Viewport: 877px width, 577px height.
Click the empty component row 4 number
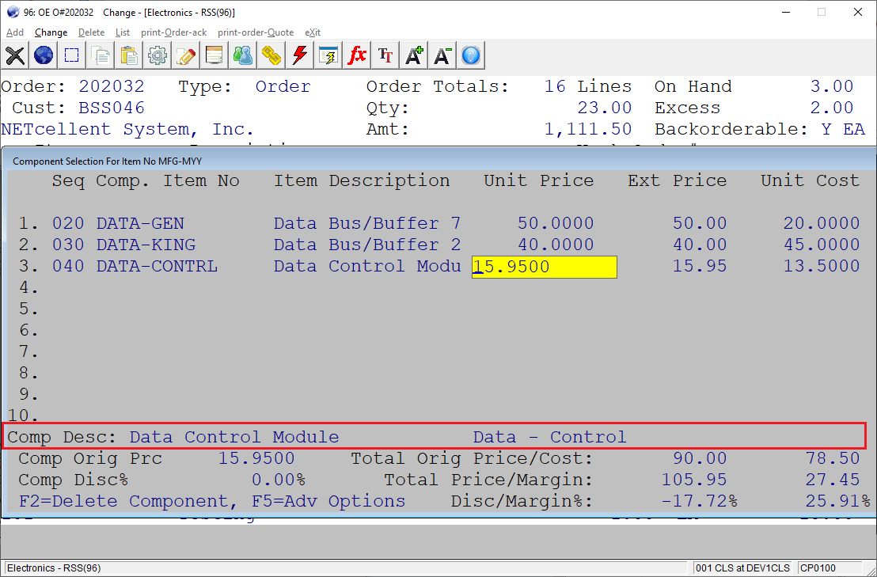tap(28, 288)
